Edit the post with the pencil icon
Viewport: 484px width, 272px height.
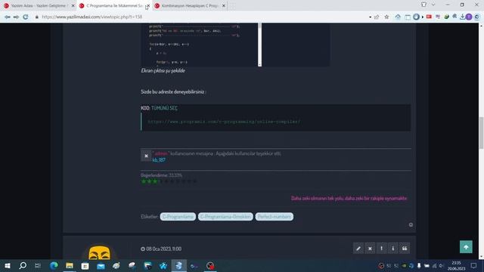pos(358,249)
